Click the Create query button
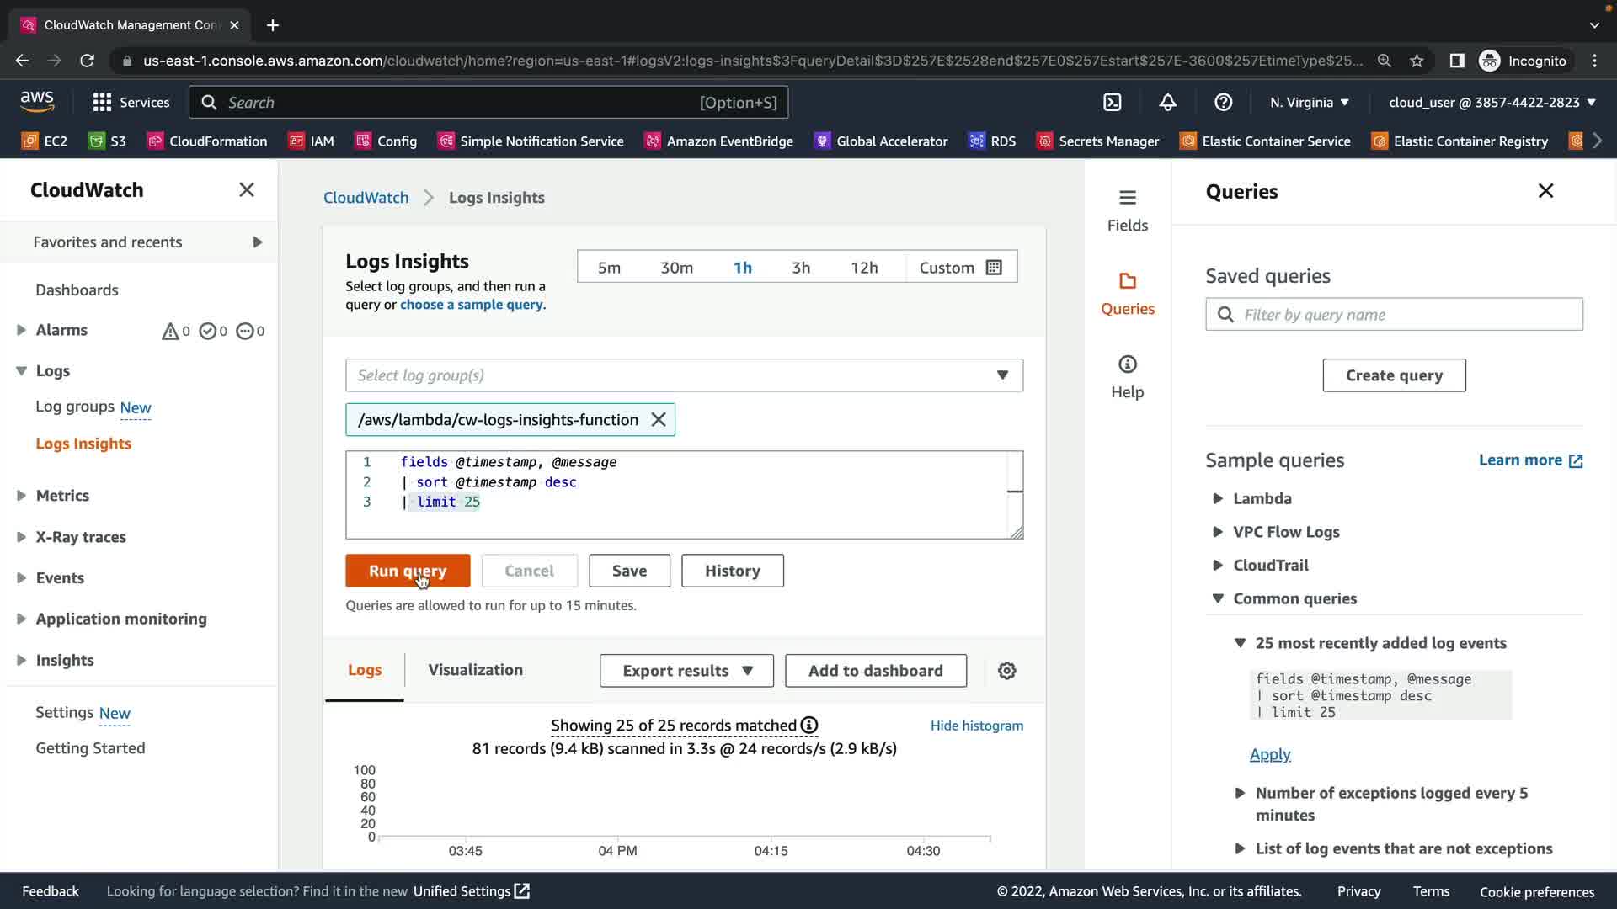The image size is (1617, 909). coord(1393,375)
